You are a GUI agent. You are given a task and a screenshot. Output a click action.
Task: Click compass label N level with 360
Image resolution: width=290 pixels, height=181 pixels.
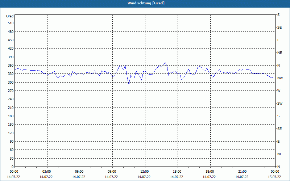pos(278,66)
